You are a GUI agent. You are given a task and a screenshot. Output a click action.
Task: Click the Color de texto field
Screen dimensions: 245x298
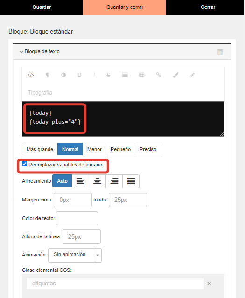(77, 218)
